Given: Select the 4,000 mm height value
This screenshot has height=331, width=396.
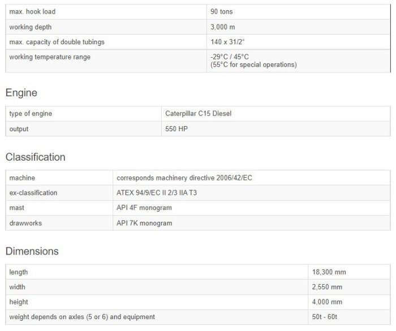Looking at the screenshot, I should point(328,302).
